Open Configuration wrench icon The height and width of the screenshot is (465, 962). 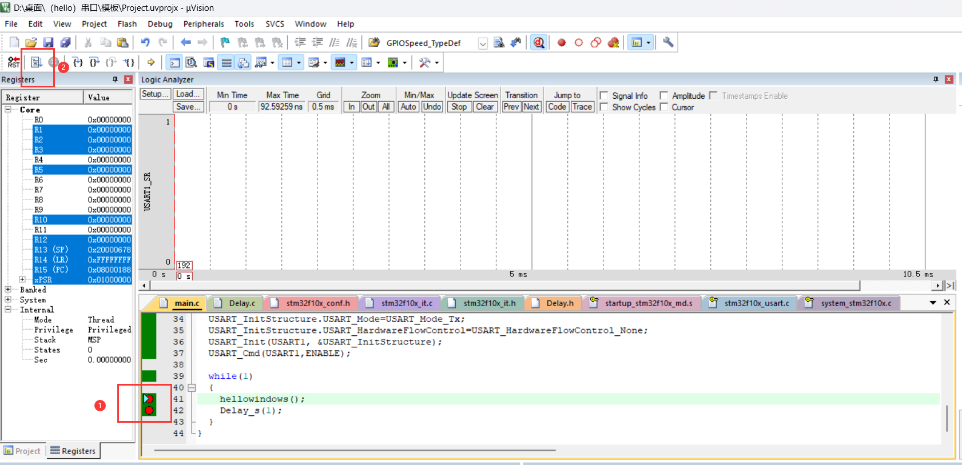[668, 42]
